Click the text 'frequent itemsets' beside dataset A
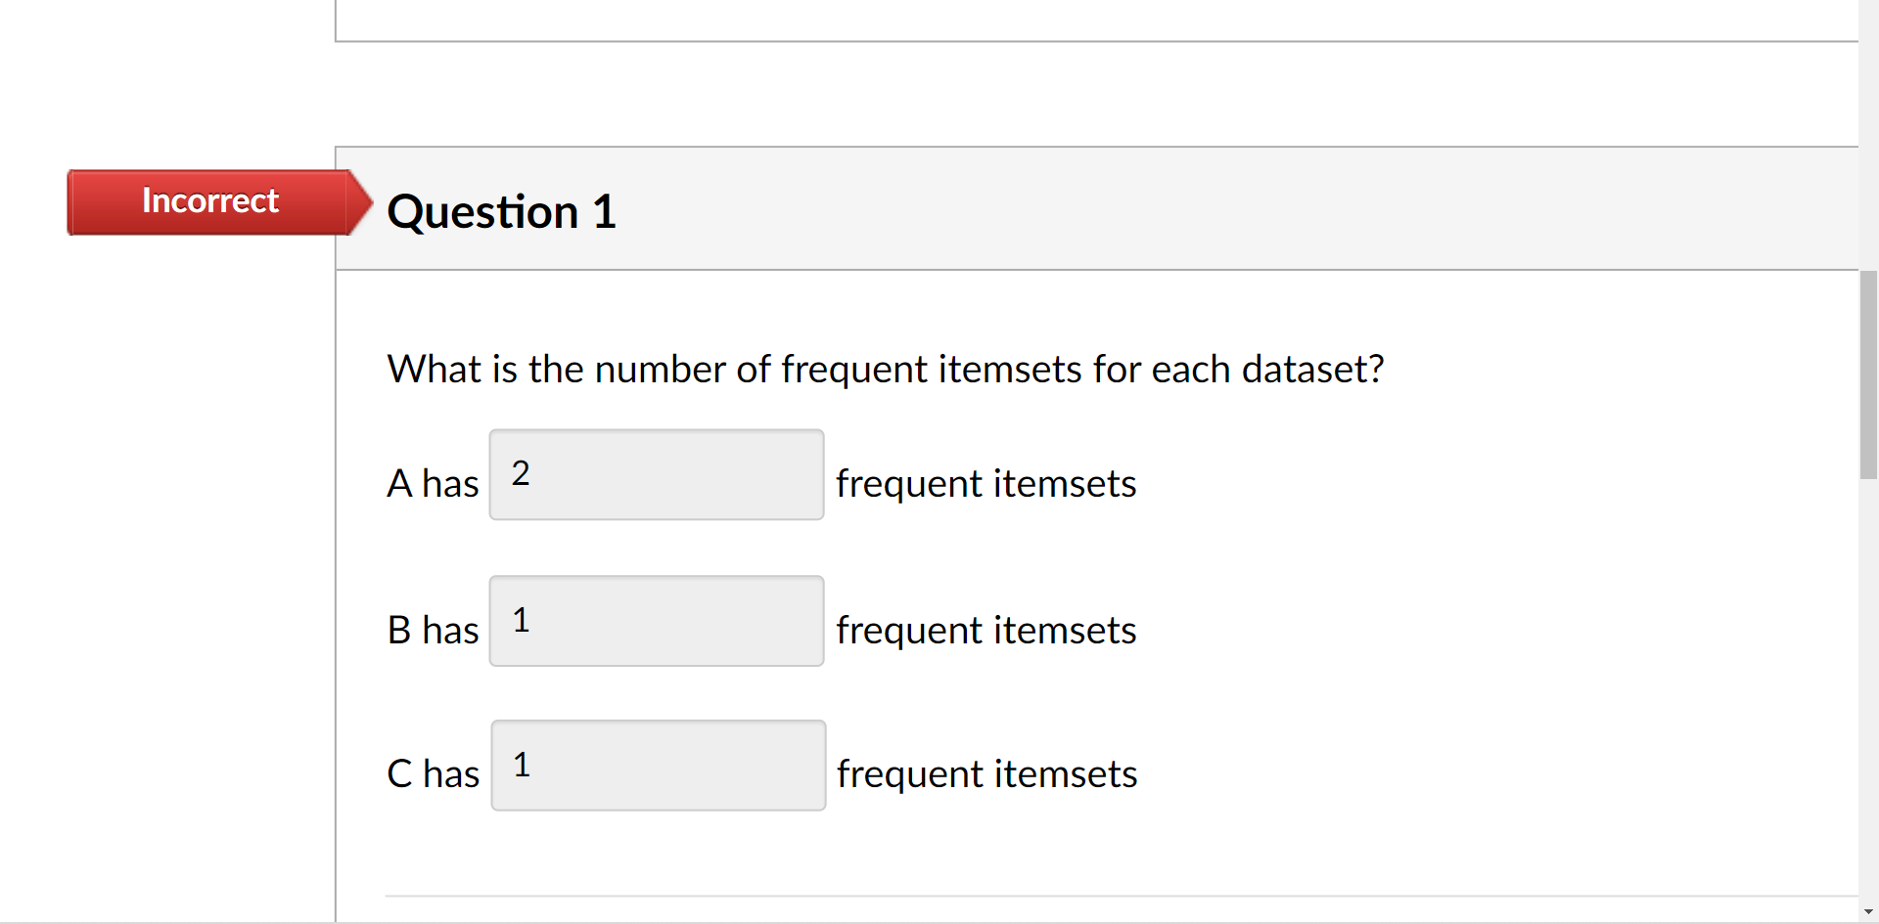 (x=985, y=483)
